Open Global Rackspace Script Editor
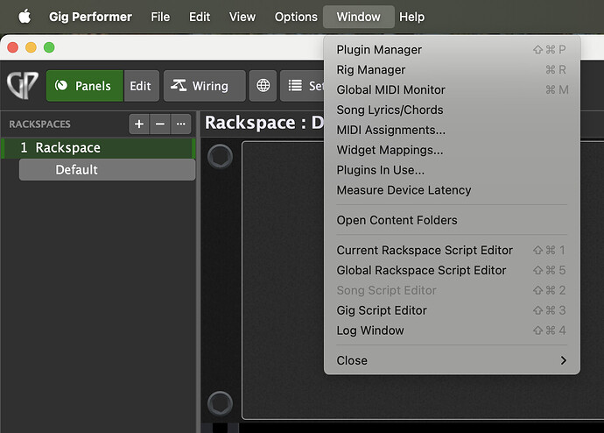 click(452, 270)
